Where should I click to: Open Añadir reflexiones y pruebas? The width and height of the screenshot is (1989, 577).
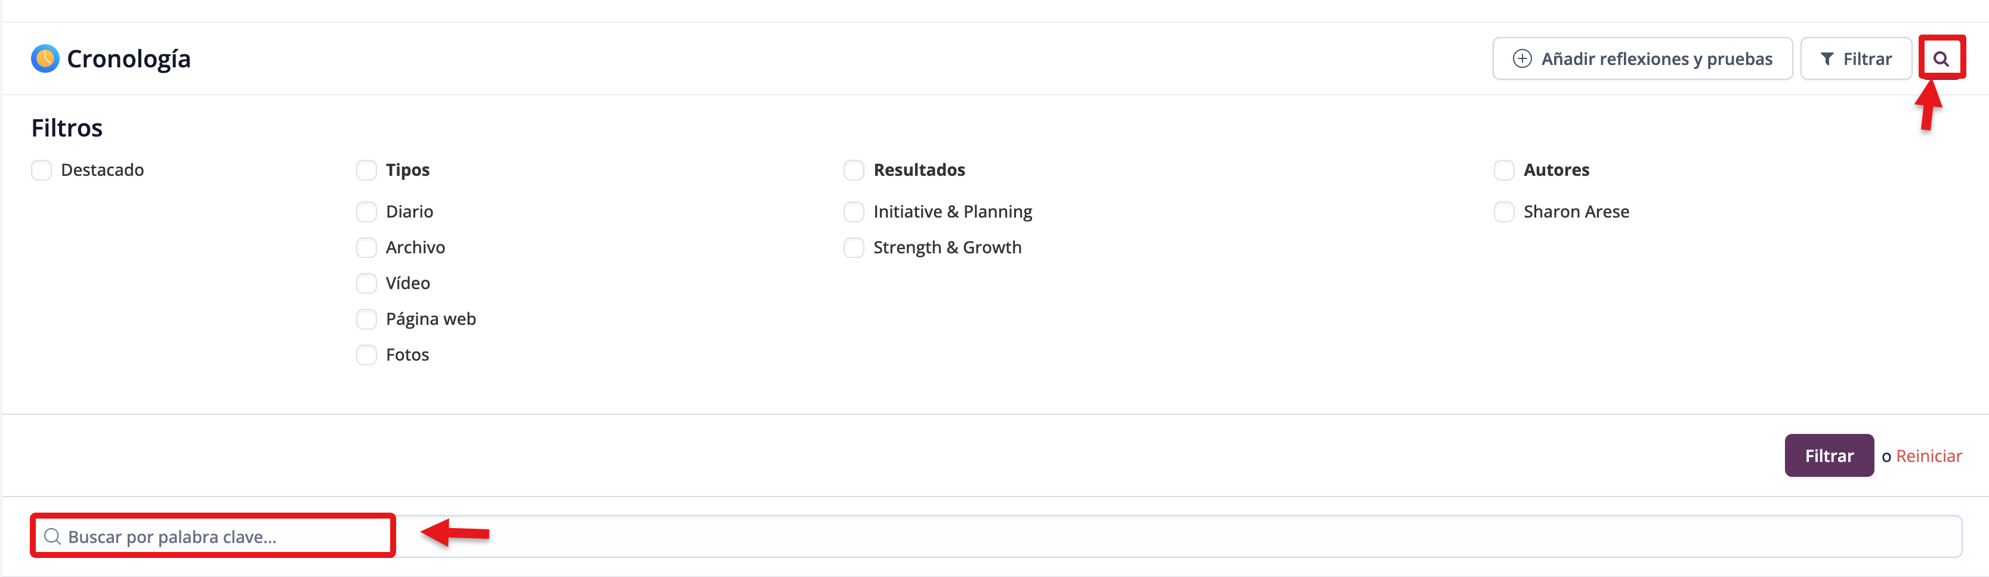[x=1642, y=58]
